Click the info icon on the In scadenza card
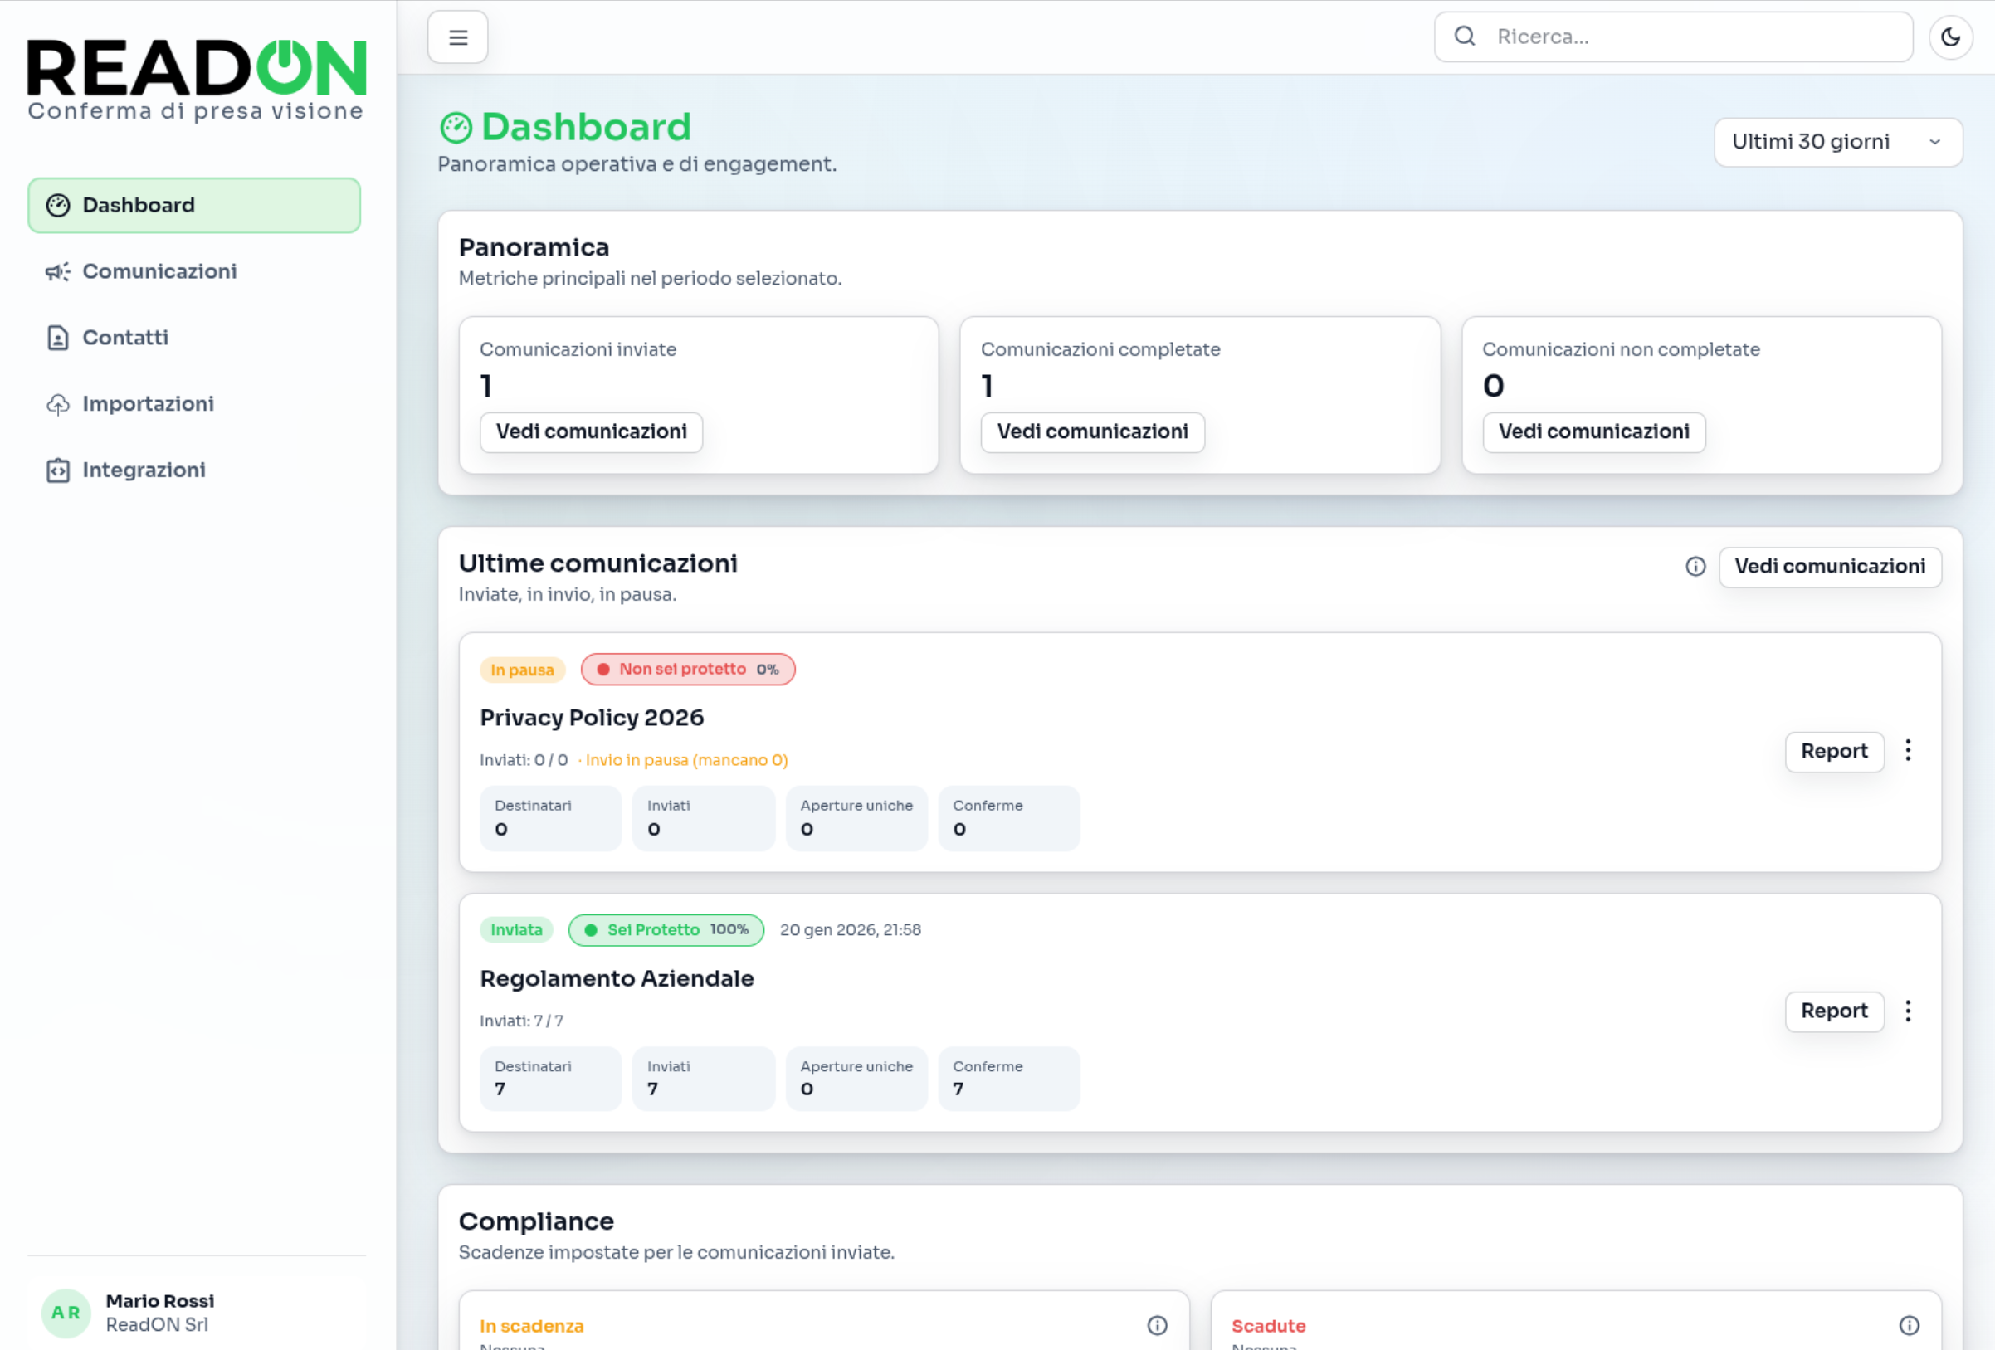 click(1157, 1325)
